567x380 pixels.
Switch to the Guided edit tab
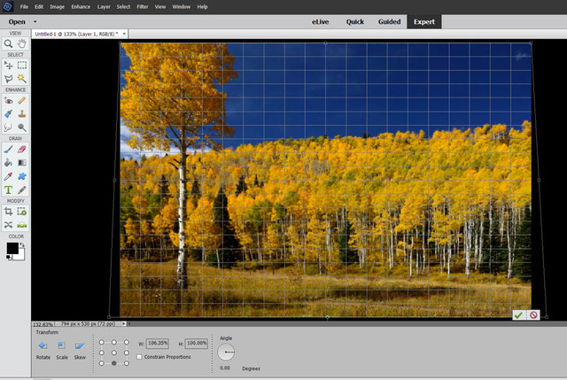tap(390, 21)
